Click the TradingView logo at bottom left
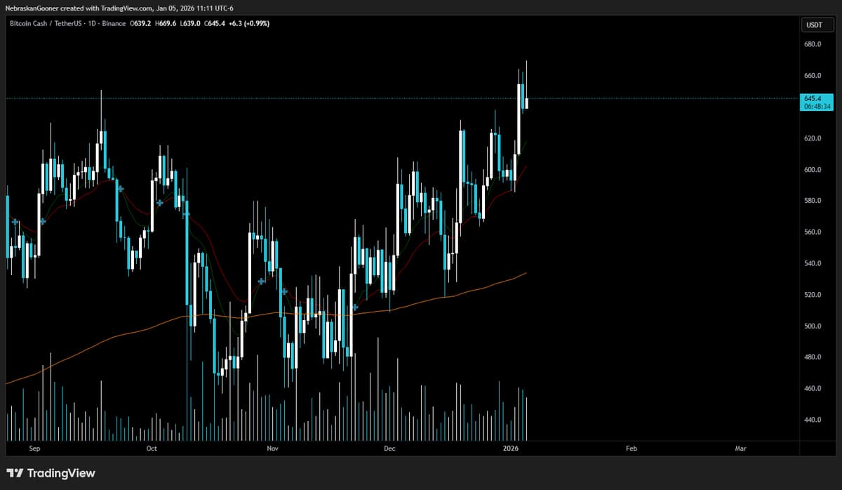This screenshot has height=490, width=842. click(x=51, y=473)
